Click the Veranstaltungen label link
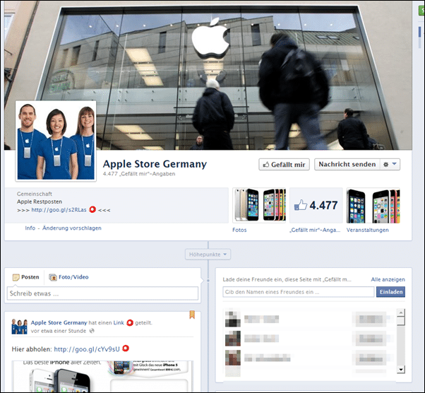The height and width of the screenshot is (393, 425). [x=368, y=230]
